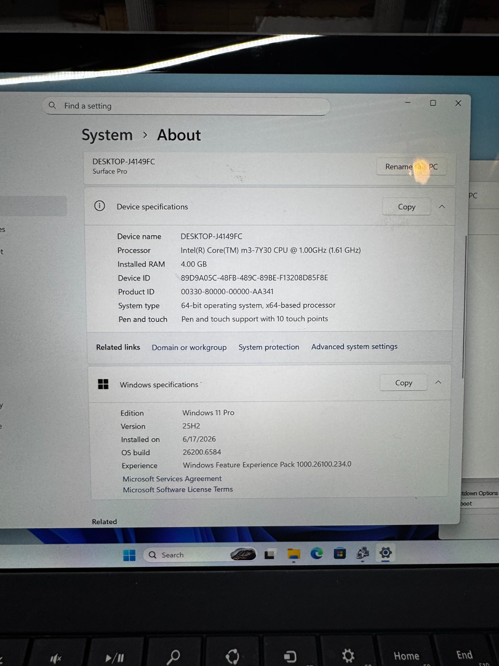Viewport: 499px width, 666px height.
Task: Click the Processor value Intel Core m3-7Y30
Action: coord(271,250)
